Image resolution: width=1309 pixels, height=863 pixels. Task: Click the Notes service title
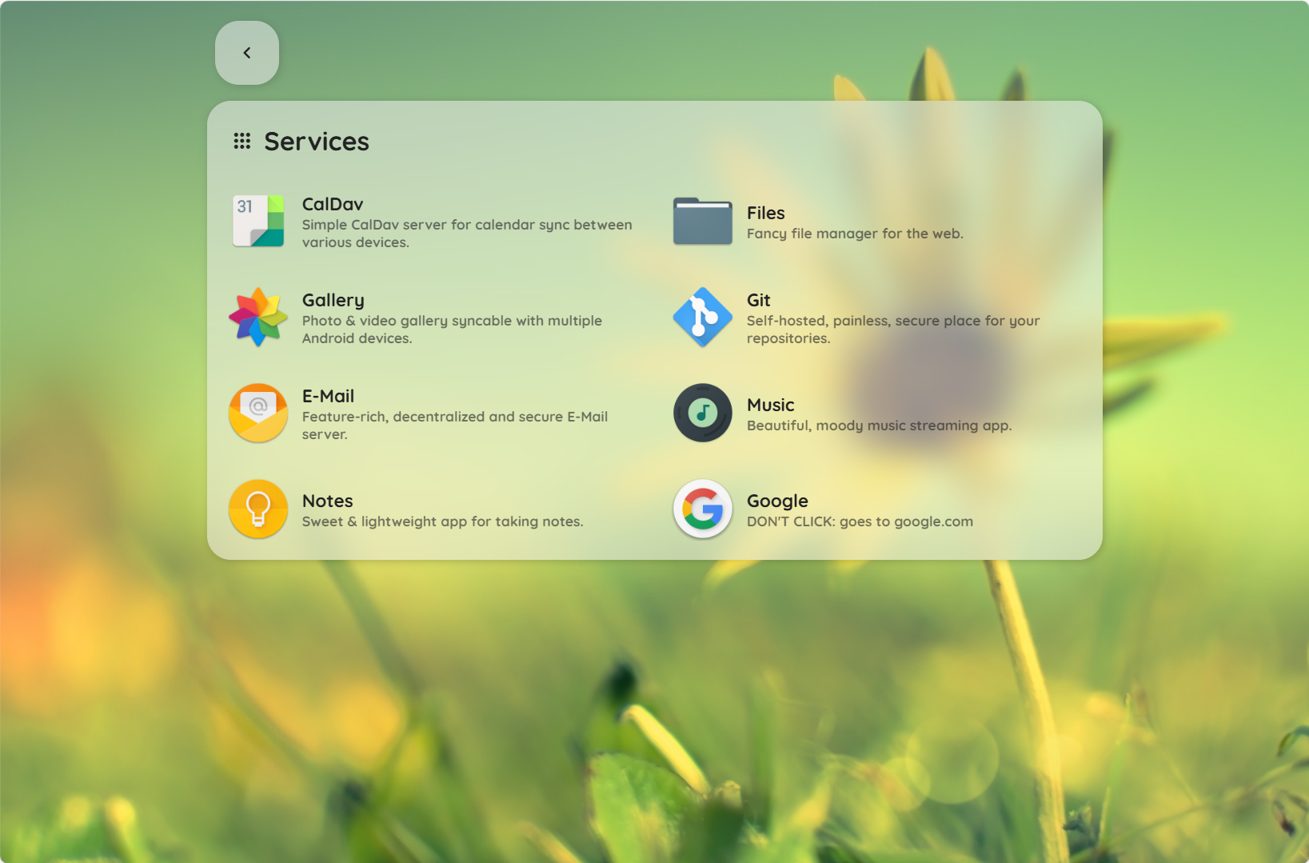327,501
